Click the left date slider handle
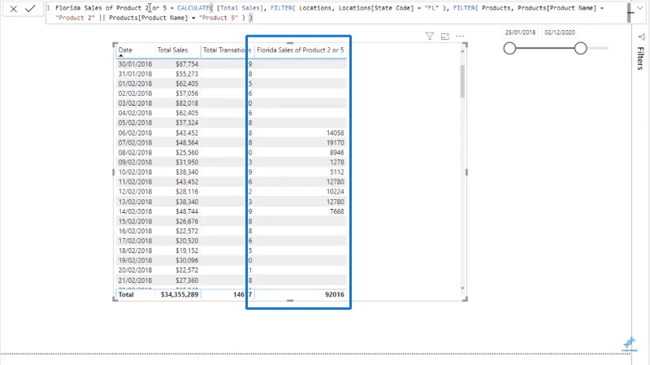Viewport: 650px width, 365px height. (510, 48)
